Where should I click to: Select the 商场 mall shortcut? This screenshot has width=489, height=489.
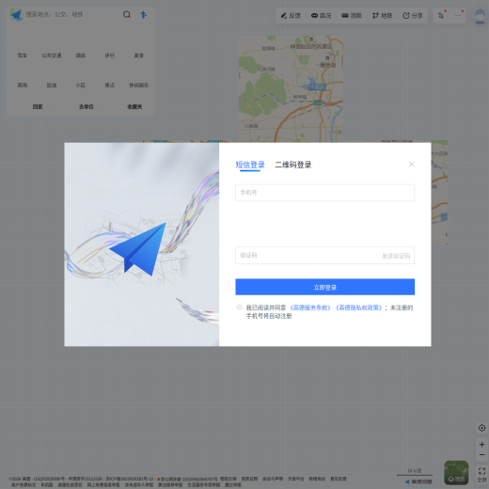(23, 86)
